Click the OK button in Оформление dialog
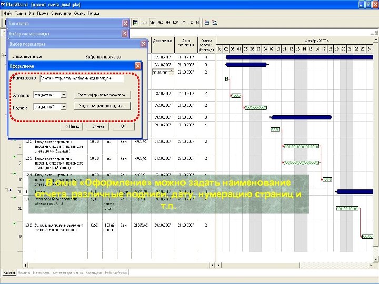The image size is (379, 284). click(124, 126)
